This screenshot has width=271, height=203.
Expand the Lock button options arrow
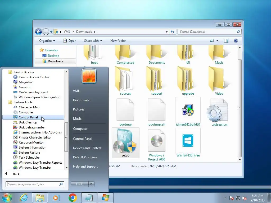91,184
